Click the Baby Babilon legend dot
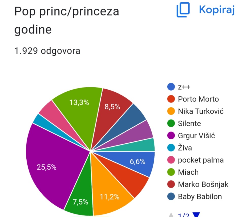This screenshot has height=217, width=242. [171, 196]
